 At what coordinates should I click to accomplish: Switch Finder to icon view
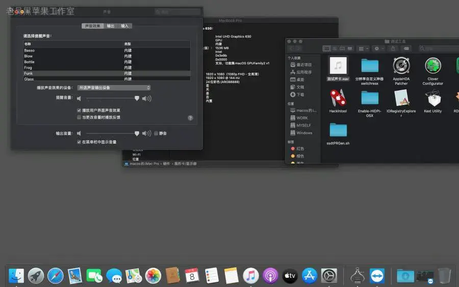[x=327, y=48]
